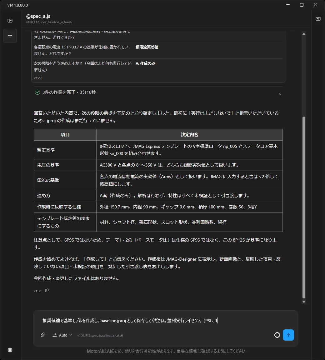325x360 pixels.
Task: Close the application window
Action: point(315,5)
